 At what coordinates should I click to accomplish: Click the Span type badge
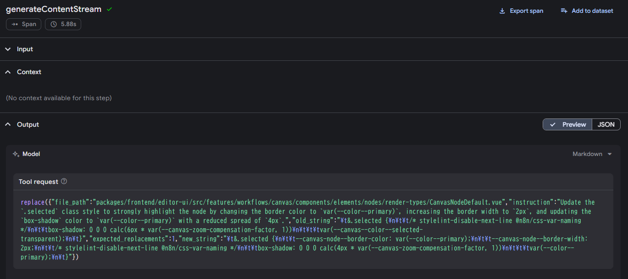23,24
